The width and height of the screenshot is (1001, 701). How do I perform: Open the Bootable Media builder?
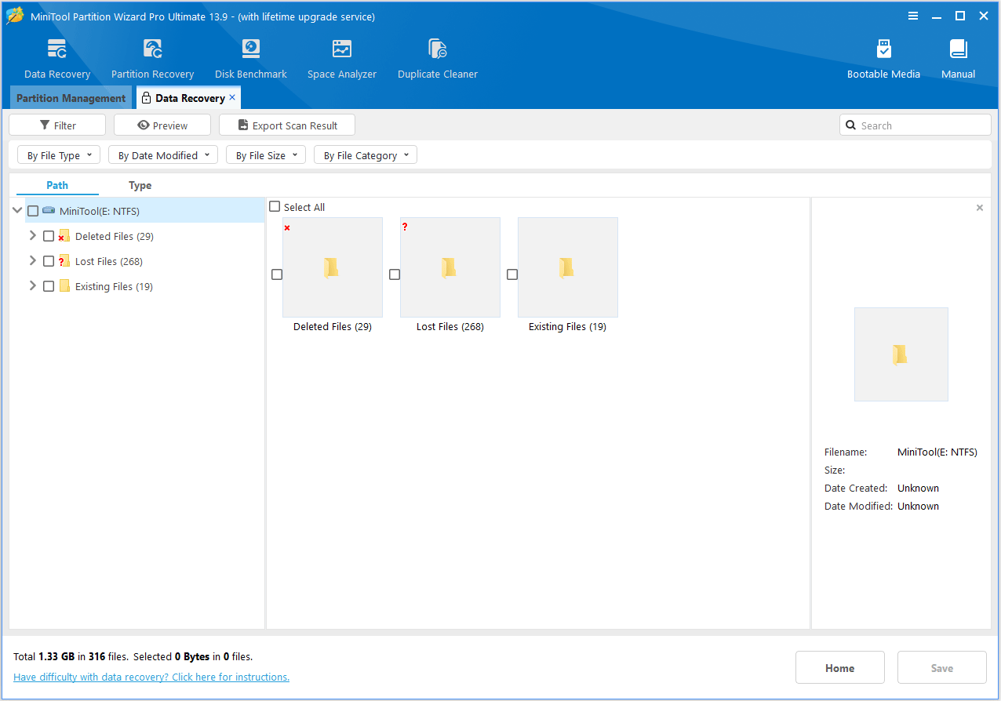click(883, 49)
